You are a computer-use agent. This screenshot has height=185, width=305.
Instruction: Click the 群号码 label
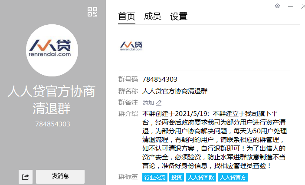(x=128, y=79)
